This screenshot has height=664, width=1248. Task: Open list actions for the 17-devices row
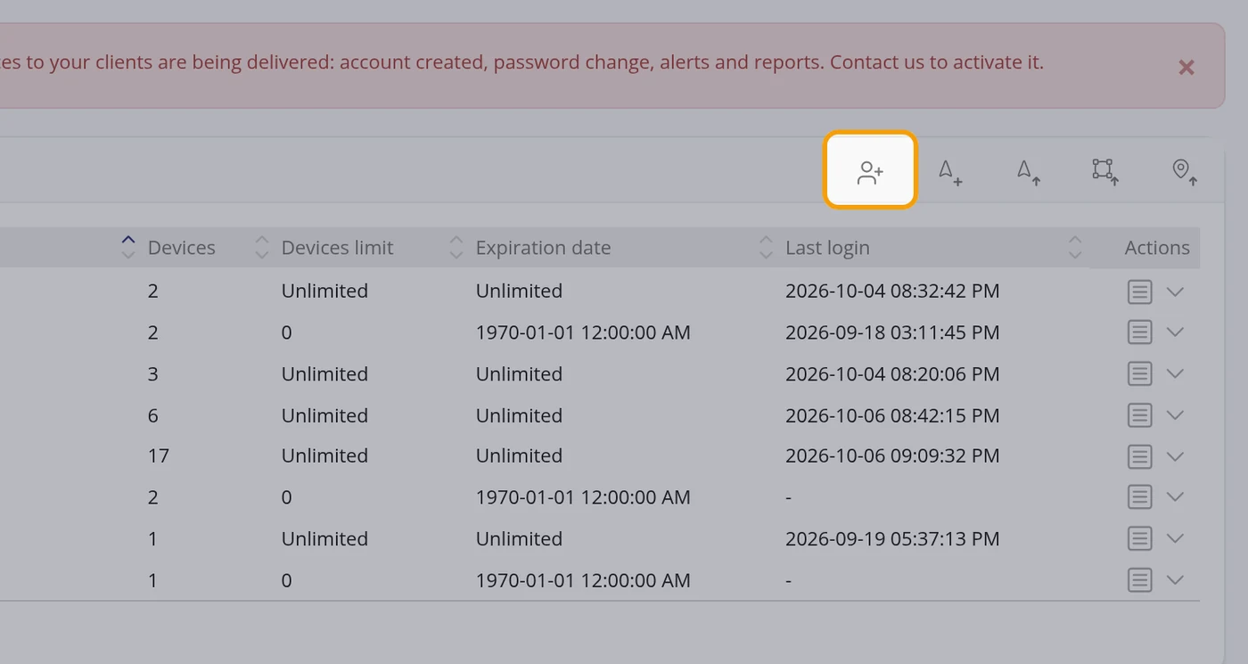click(1140, 456)
